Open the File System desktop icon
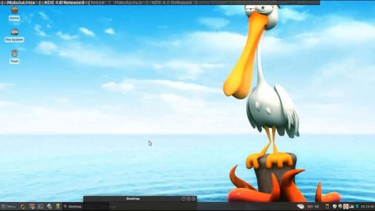 (14, 35)
